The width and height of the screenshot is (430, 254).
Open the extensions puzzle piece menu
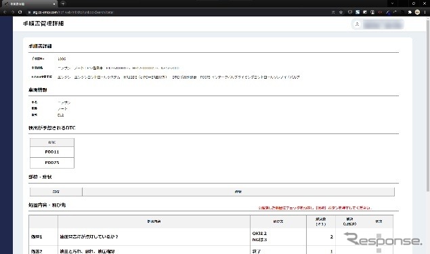point(410,12)
